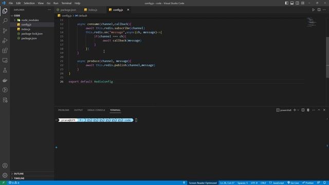
Task: Open the Accounts menu icon
Action: pyautogui.click(x=5, y=165)
